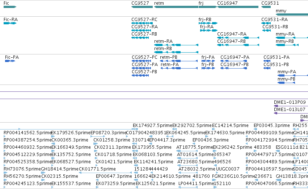Open the CG9531 gene label
This screenshot has width=308, height=189.
270,3
